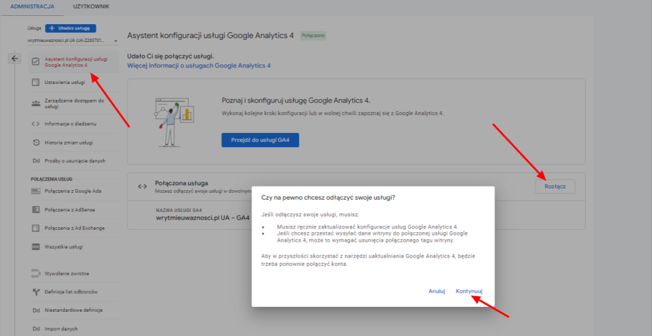Open Wszystkie usługi menu item
Viewport: 652px width, 336px height.
coord(64,247)
